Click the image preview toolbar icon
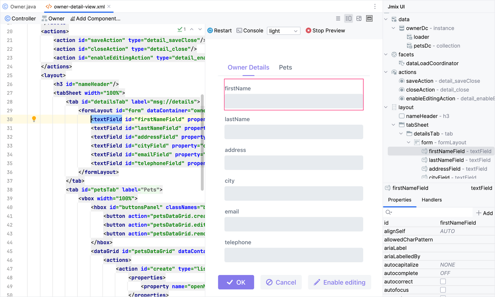495x297 pixels. tap(370, 19)
